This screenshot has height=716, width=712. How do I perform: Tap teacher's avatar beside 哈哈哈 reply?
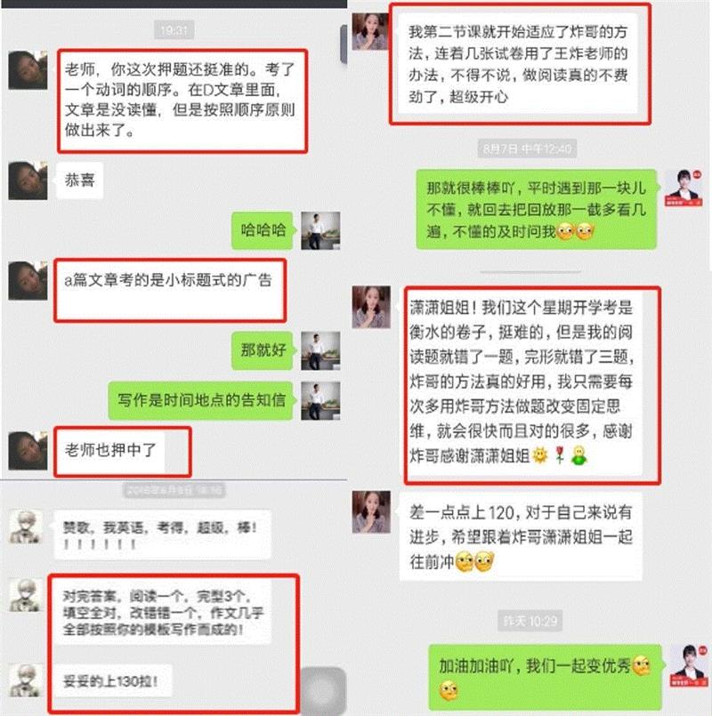pyautogui.click(x=320, y=230)
